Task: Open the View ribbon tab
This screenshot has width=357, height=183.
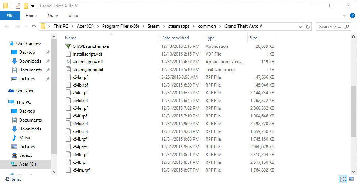Action: [73, 16]
